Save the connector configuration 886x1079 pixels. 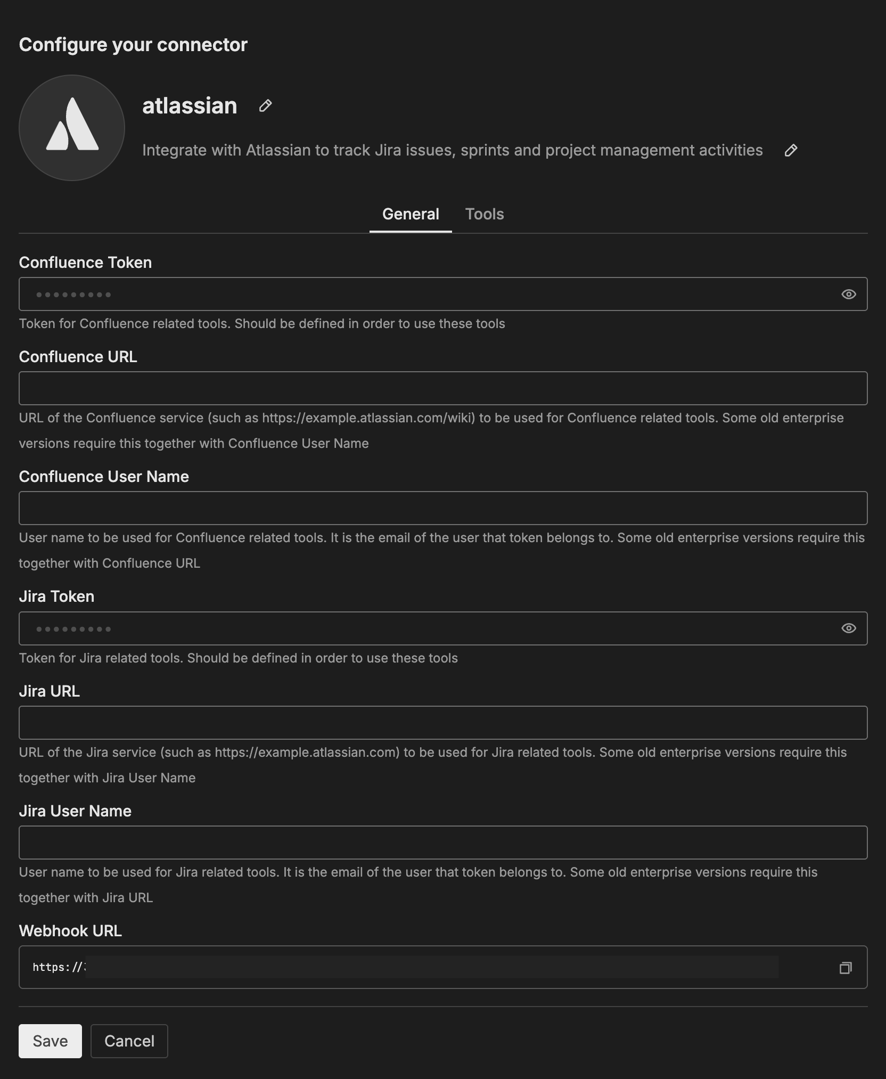pos(50,1041)
